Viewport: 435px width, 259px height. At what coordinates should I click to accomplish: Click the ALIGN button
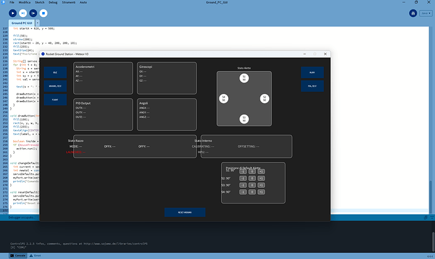pyautogui.click(x=312, y=72)
